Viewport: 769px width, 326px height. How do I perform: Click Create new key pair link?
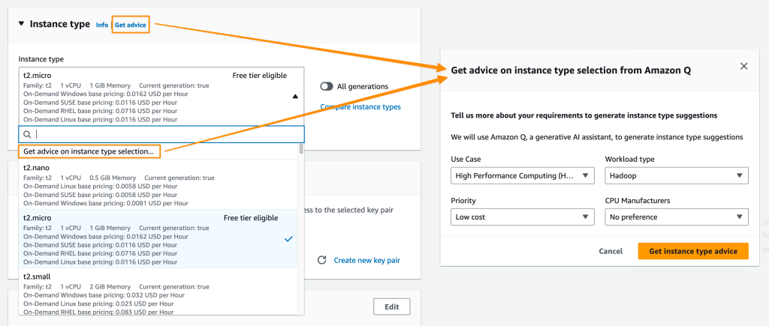(366, 260)
